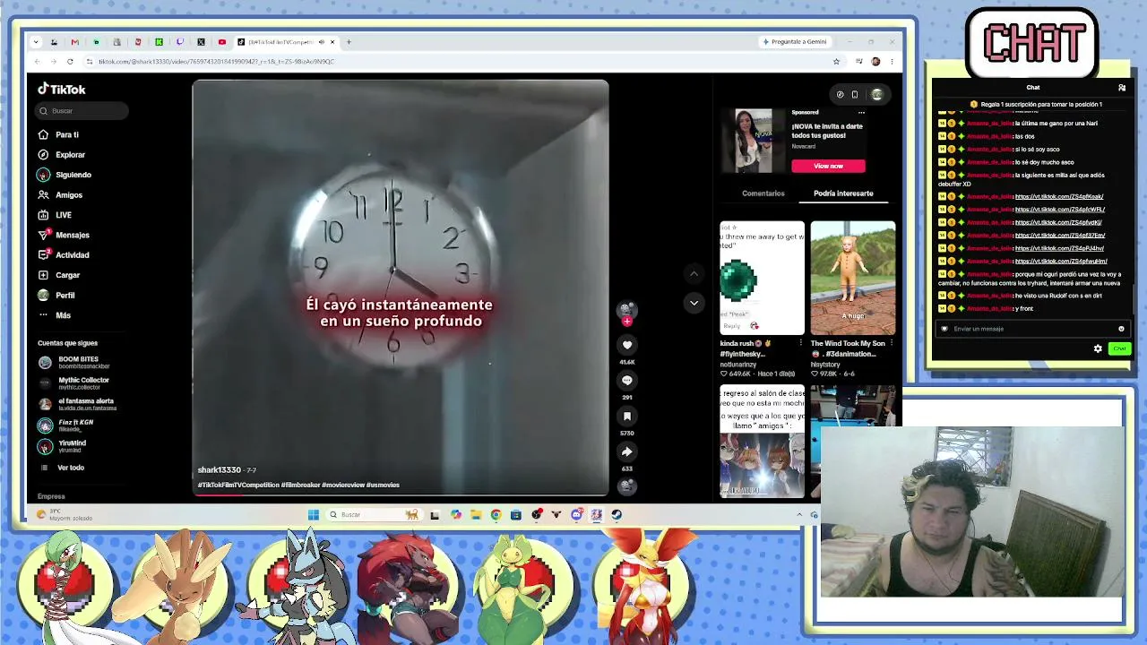
Task: Open chat settings gear icon
Action: pos(1098,348)
